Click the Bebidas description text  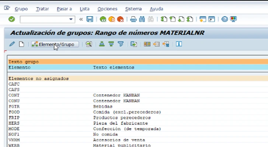pyautogui.click(x=103, y=107)
